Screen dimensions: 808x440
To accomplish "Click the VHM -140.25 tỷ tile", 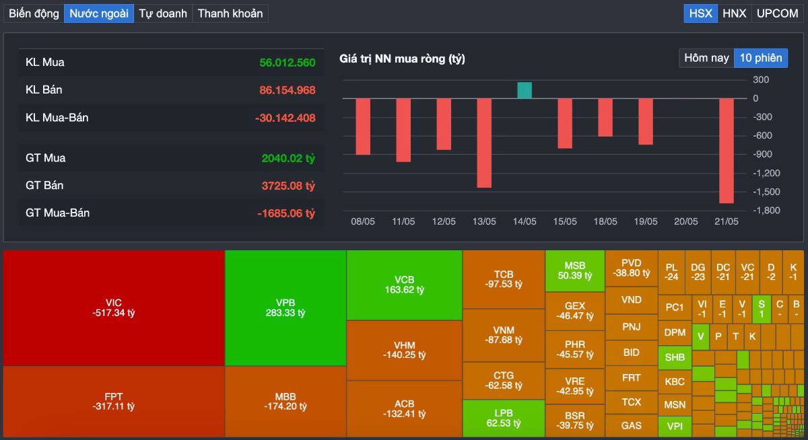I will coord(405,351).
